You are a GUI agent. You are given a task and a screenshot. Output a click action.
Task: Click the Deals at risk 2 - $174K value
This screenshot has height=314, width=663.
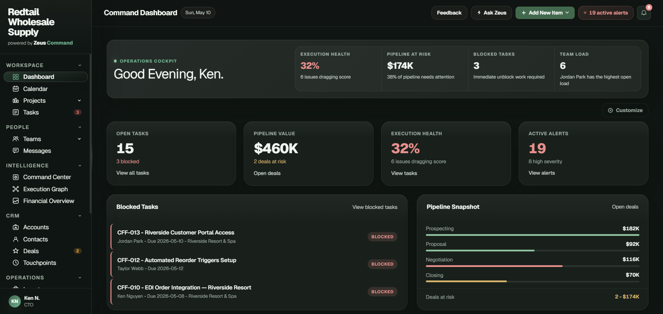tap(627, 297)
